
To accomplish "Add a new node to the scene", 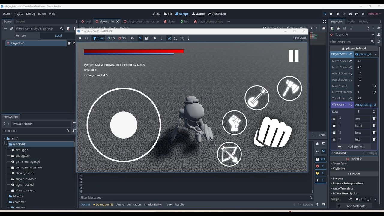I will coord(5,28).
